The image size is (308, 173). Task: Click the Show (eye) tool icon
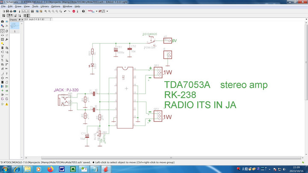point(7,21)
